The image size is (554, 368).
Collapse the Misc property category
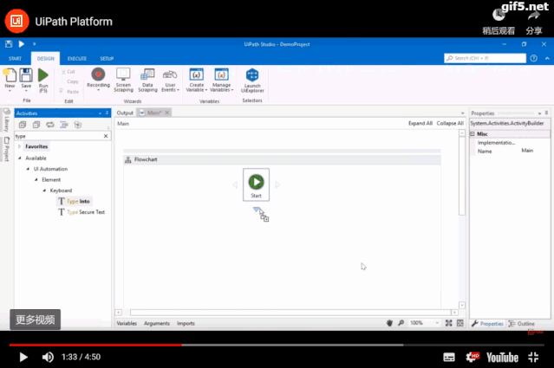pyautogui.click(x=473, y=134)
